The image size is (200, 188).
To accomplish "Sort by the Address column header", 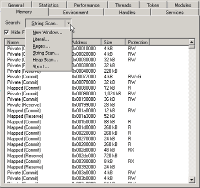I will point(86,42).
